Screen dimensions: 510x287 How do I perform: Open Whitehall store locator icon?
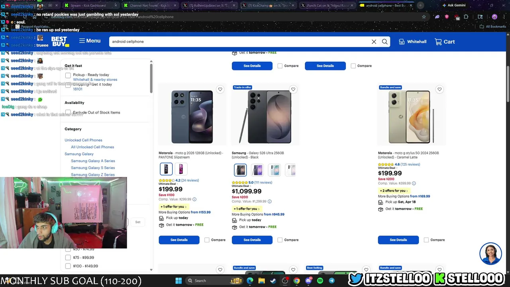(402, 41)
